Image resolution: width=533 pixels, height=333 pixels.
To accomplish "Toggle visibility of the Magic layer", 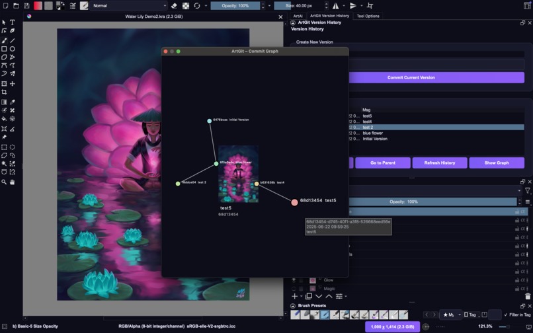I will click(x=294, y=289).
